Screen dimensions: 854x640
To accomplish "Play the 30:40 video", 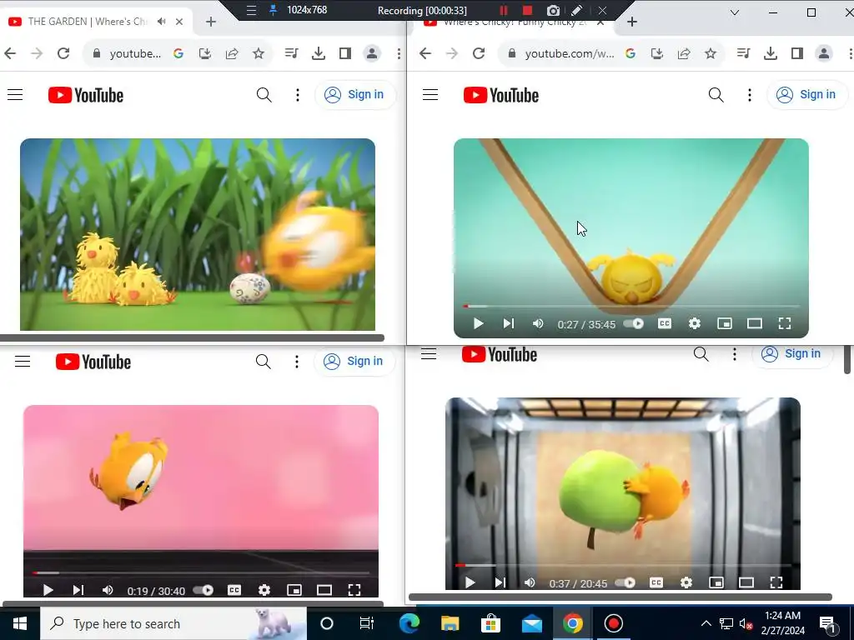I will 48,591.
